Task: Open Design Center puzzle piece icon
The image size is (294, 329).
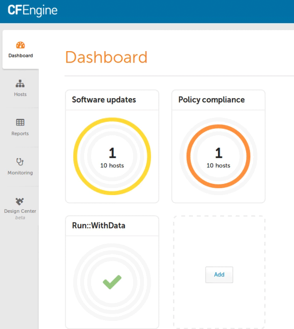Action: coord(20,201)
